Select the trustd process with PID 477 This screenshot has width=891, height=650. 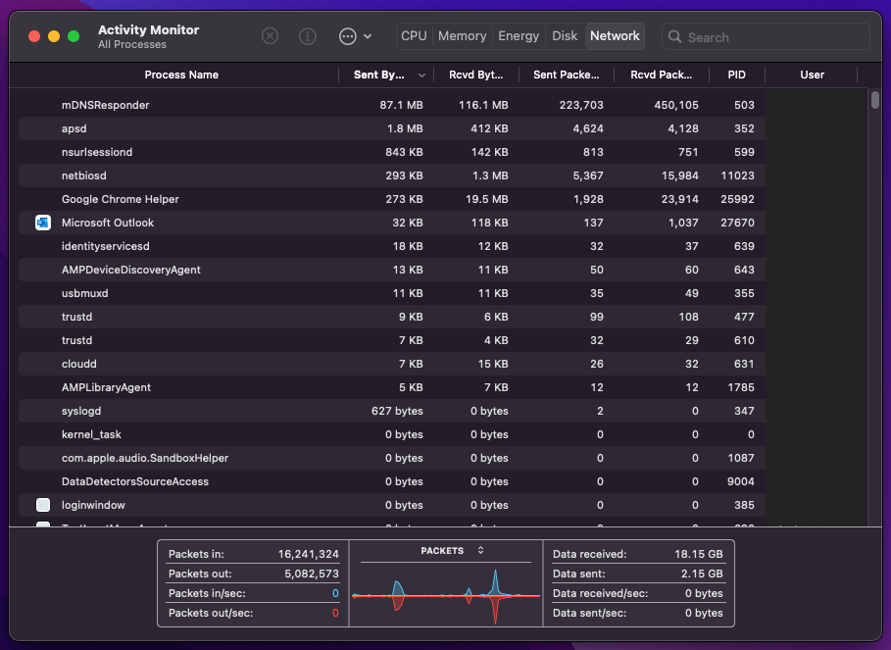392,317
